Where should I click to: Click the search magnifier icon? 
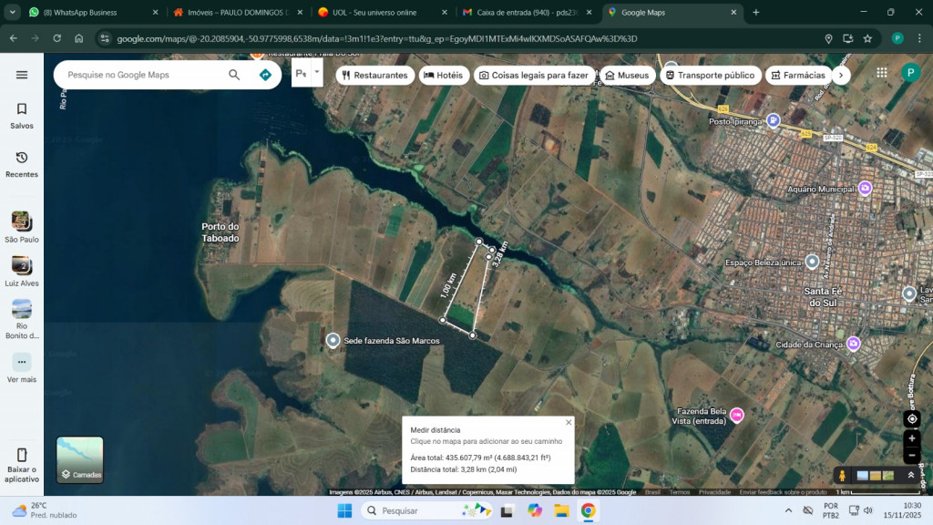tap(234, 75)
